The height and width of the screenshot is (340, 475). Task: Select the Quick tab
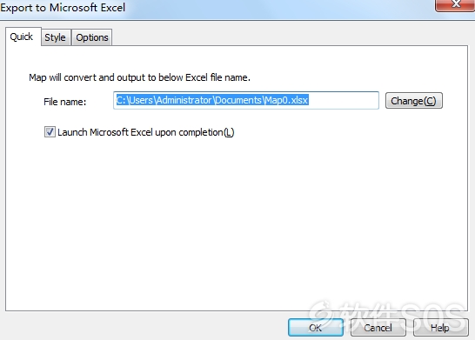(x=22, y=37)
